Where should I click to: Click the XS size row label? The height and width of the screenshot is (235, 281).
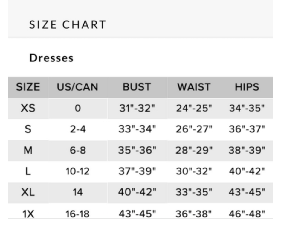pyautogui.click(x=28, y=108)
